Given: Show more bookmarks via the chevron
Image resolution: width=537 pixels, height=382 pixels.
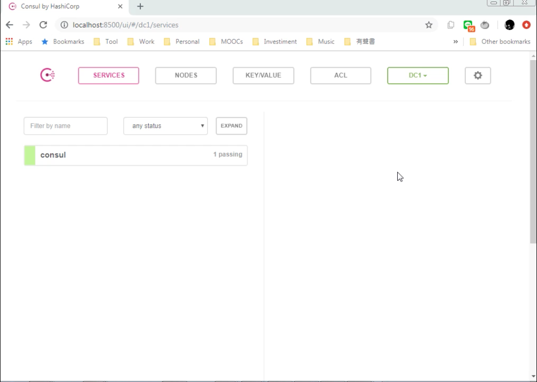Looking at the screenshot, I should tap(455, 42).
